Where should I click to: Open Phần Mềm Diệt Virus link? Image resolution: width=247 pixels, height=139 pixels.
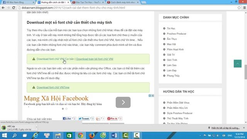(178, 103)
